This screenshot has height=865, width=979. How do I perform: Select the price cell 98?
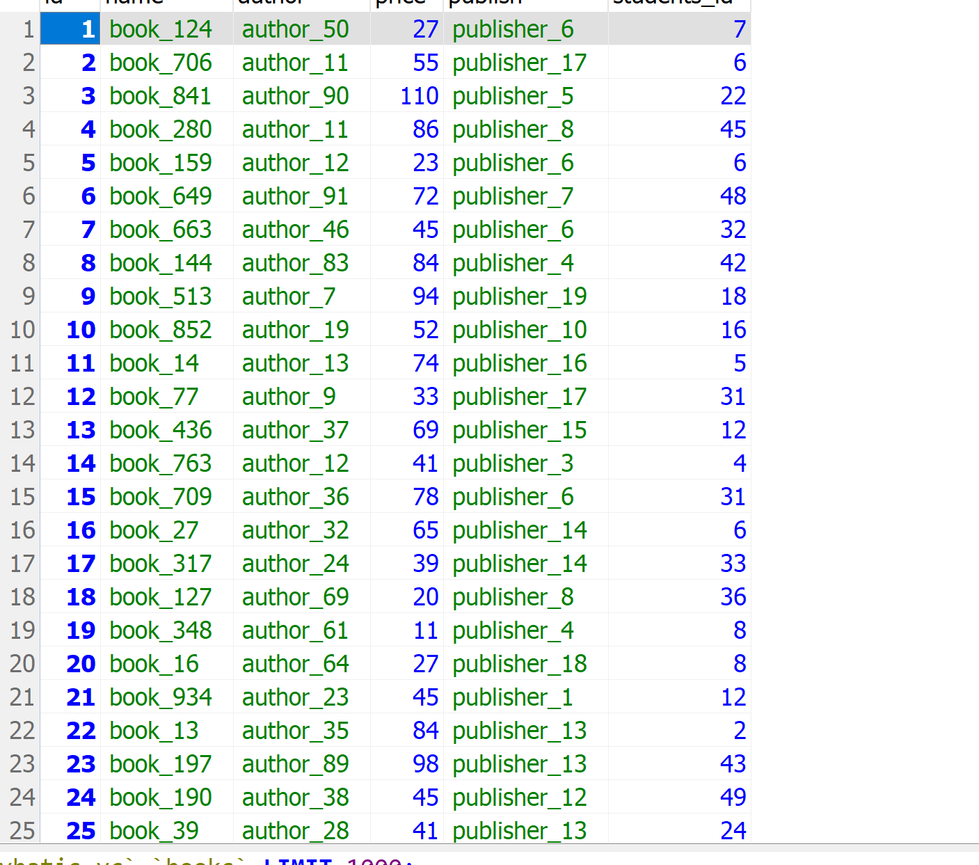(x=406, y=763)
